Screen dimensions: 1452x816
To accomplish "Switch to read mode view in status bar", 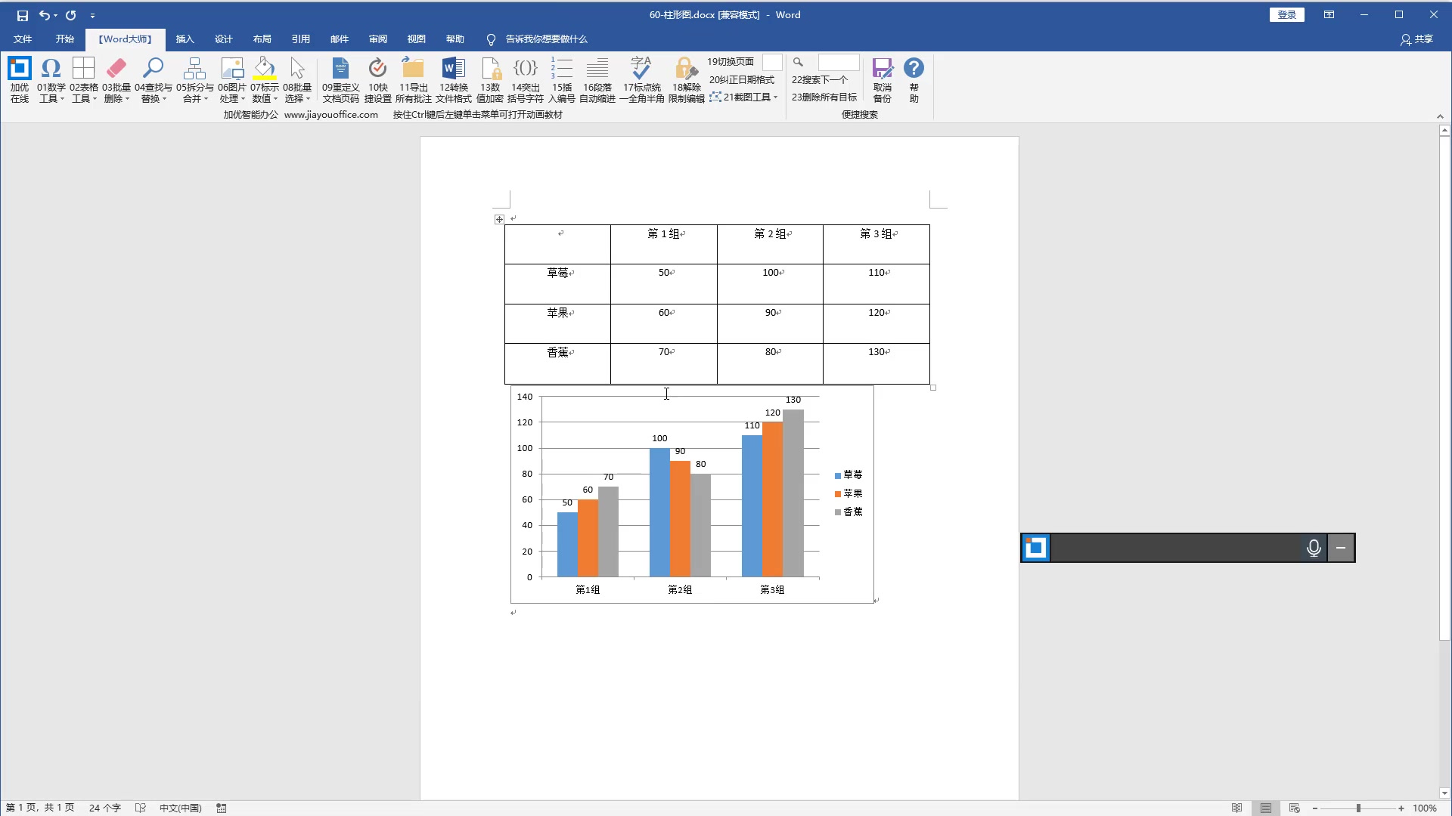I will tap(1237, 808).
